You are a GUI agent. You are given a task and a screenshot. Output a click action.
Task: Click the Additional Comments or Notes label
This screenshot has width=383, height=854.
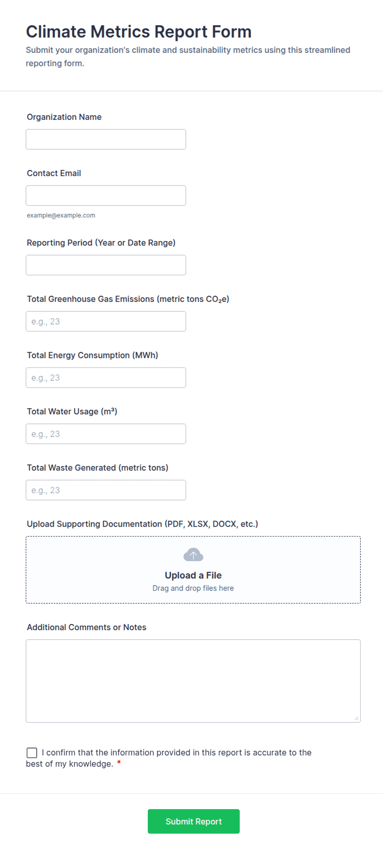click(x=86, y=627)
